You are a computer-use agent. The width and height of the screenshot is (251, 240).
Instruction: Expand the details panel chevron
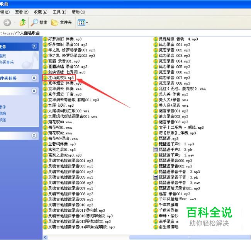pos(34,135)
